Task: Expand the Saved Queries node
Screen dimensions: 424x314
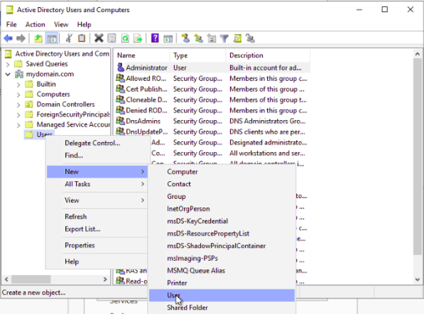Action: [8, 65]
